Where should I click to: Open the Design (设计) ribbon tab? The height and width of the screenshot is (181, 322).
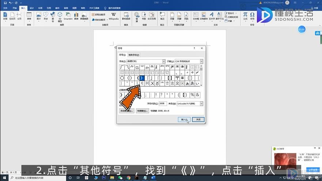(32, 8)
